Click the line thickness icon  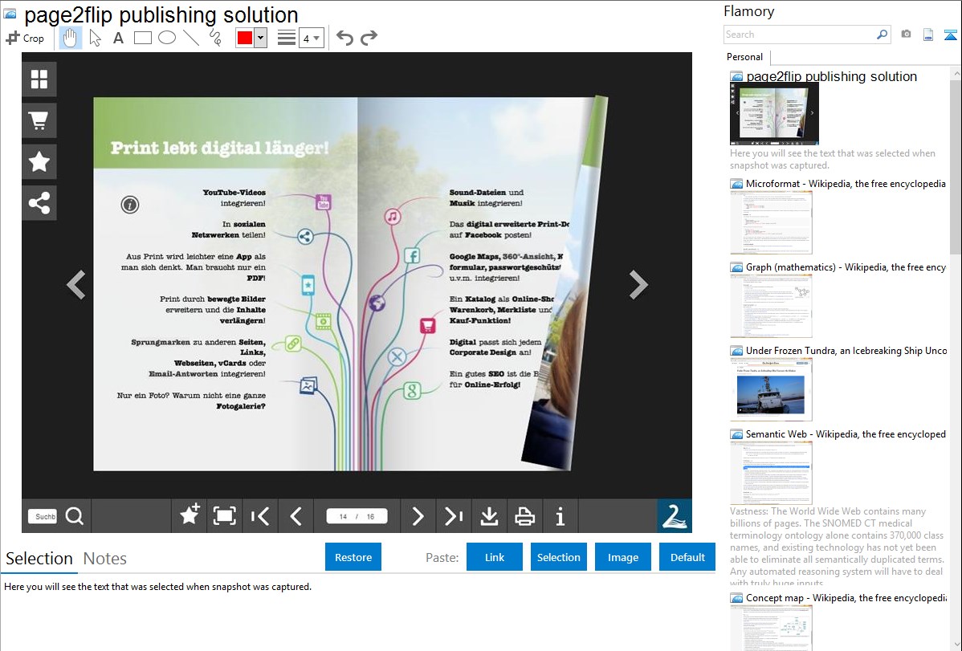(x=287, y=38)
